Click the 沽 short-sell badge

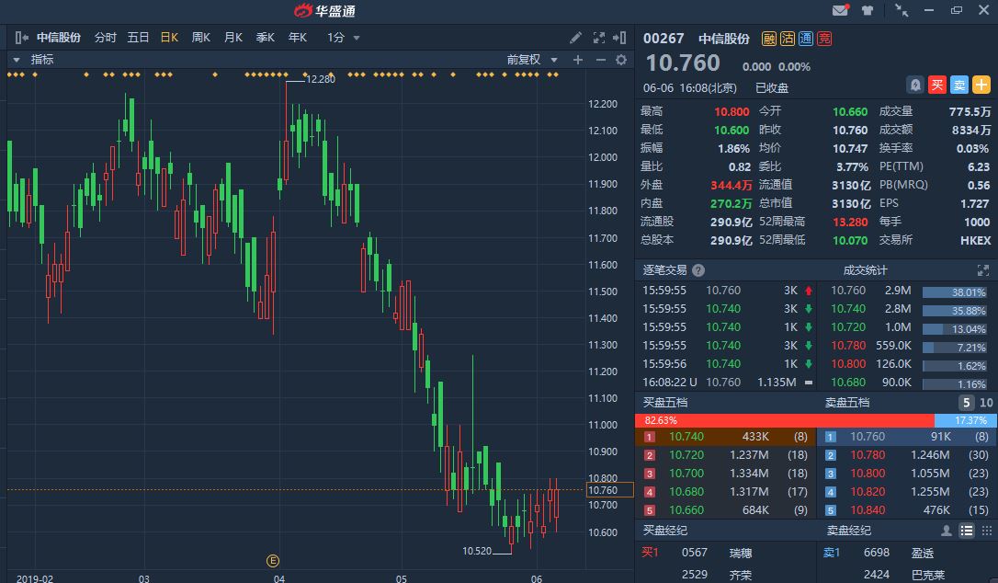tap(788, 39)
